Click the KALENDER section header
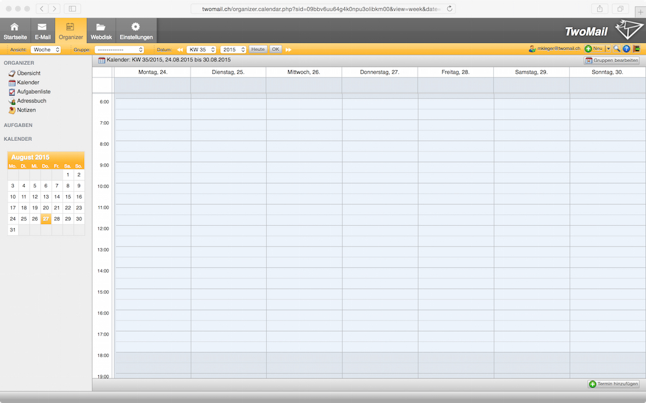Screen dimensions: 646x403 coord(18,139)
